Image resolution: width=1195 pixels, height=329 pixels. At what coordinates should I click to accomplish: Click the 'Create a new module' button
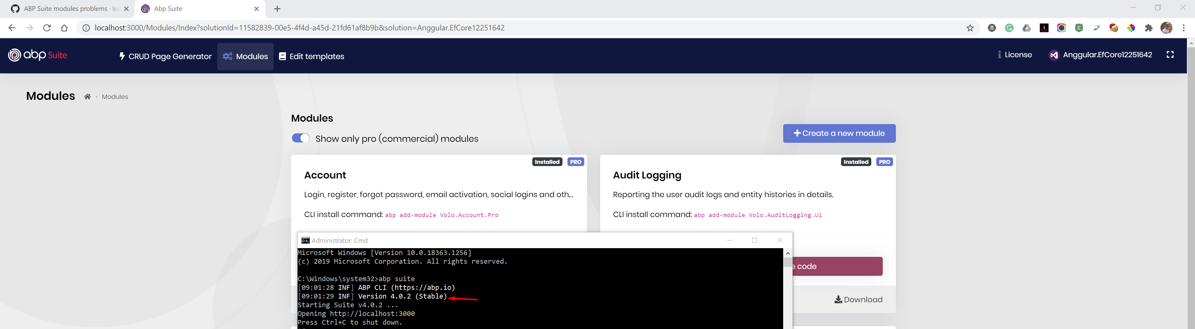tap(839, 133)
